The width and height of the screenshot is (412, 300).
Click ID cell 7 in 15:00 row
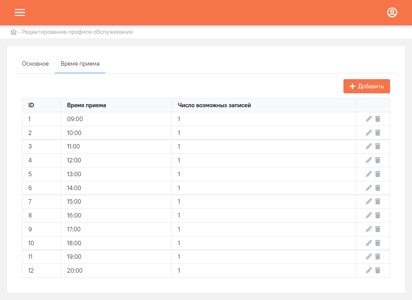click(x=42, y=202)
